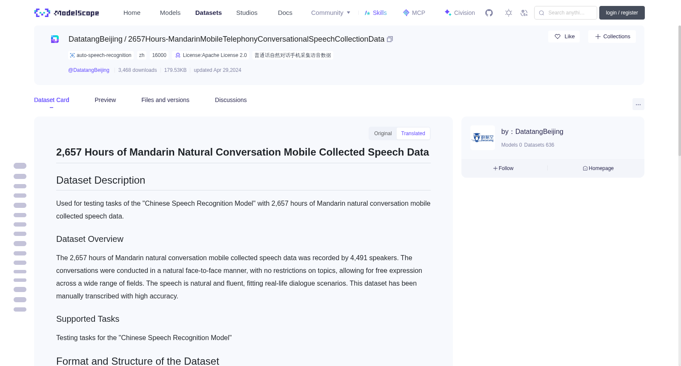Copy the dataset name with the copy icon
This screenshot has height=366, width=681.
pyautogui.click(x=389, y=39)
